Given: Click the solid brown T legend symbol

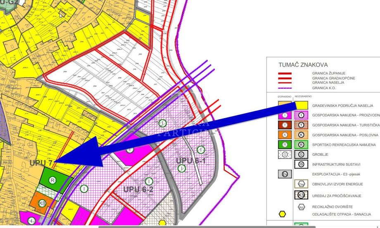Looking at the screenshot, I should pos(285,125).
